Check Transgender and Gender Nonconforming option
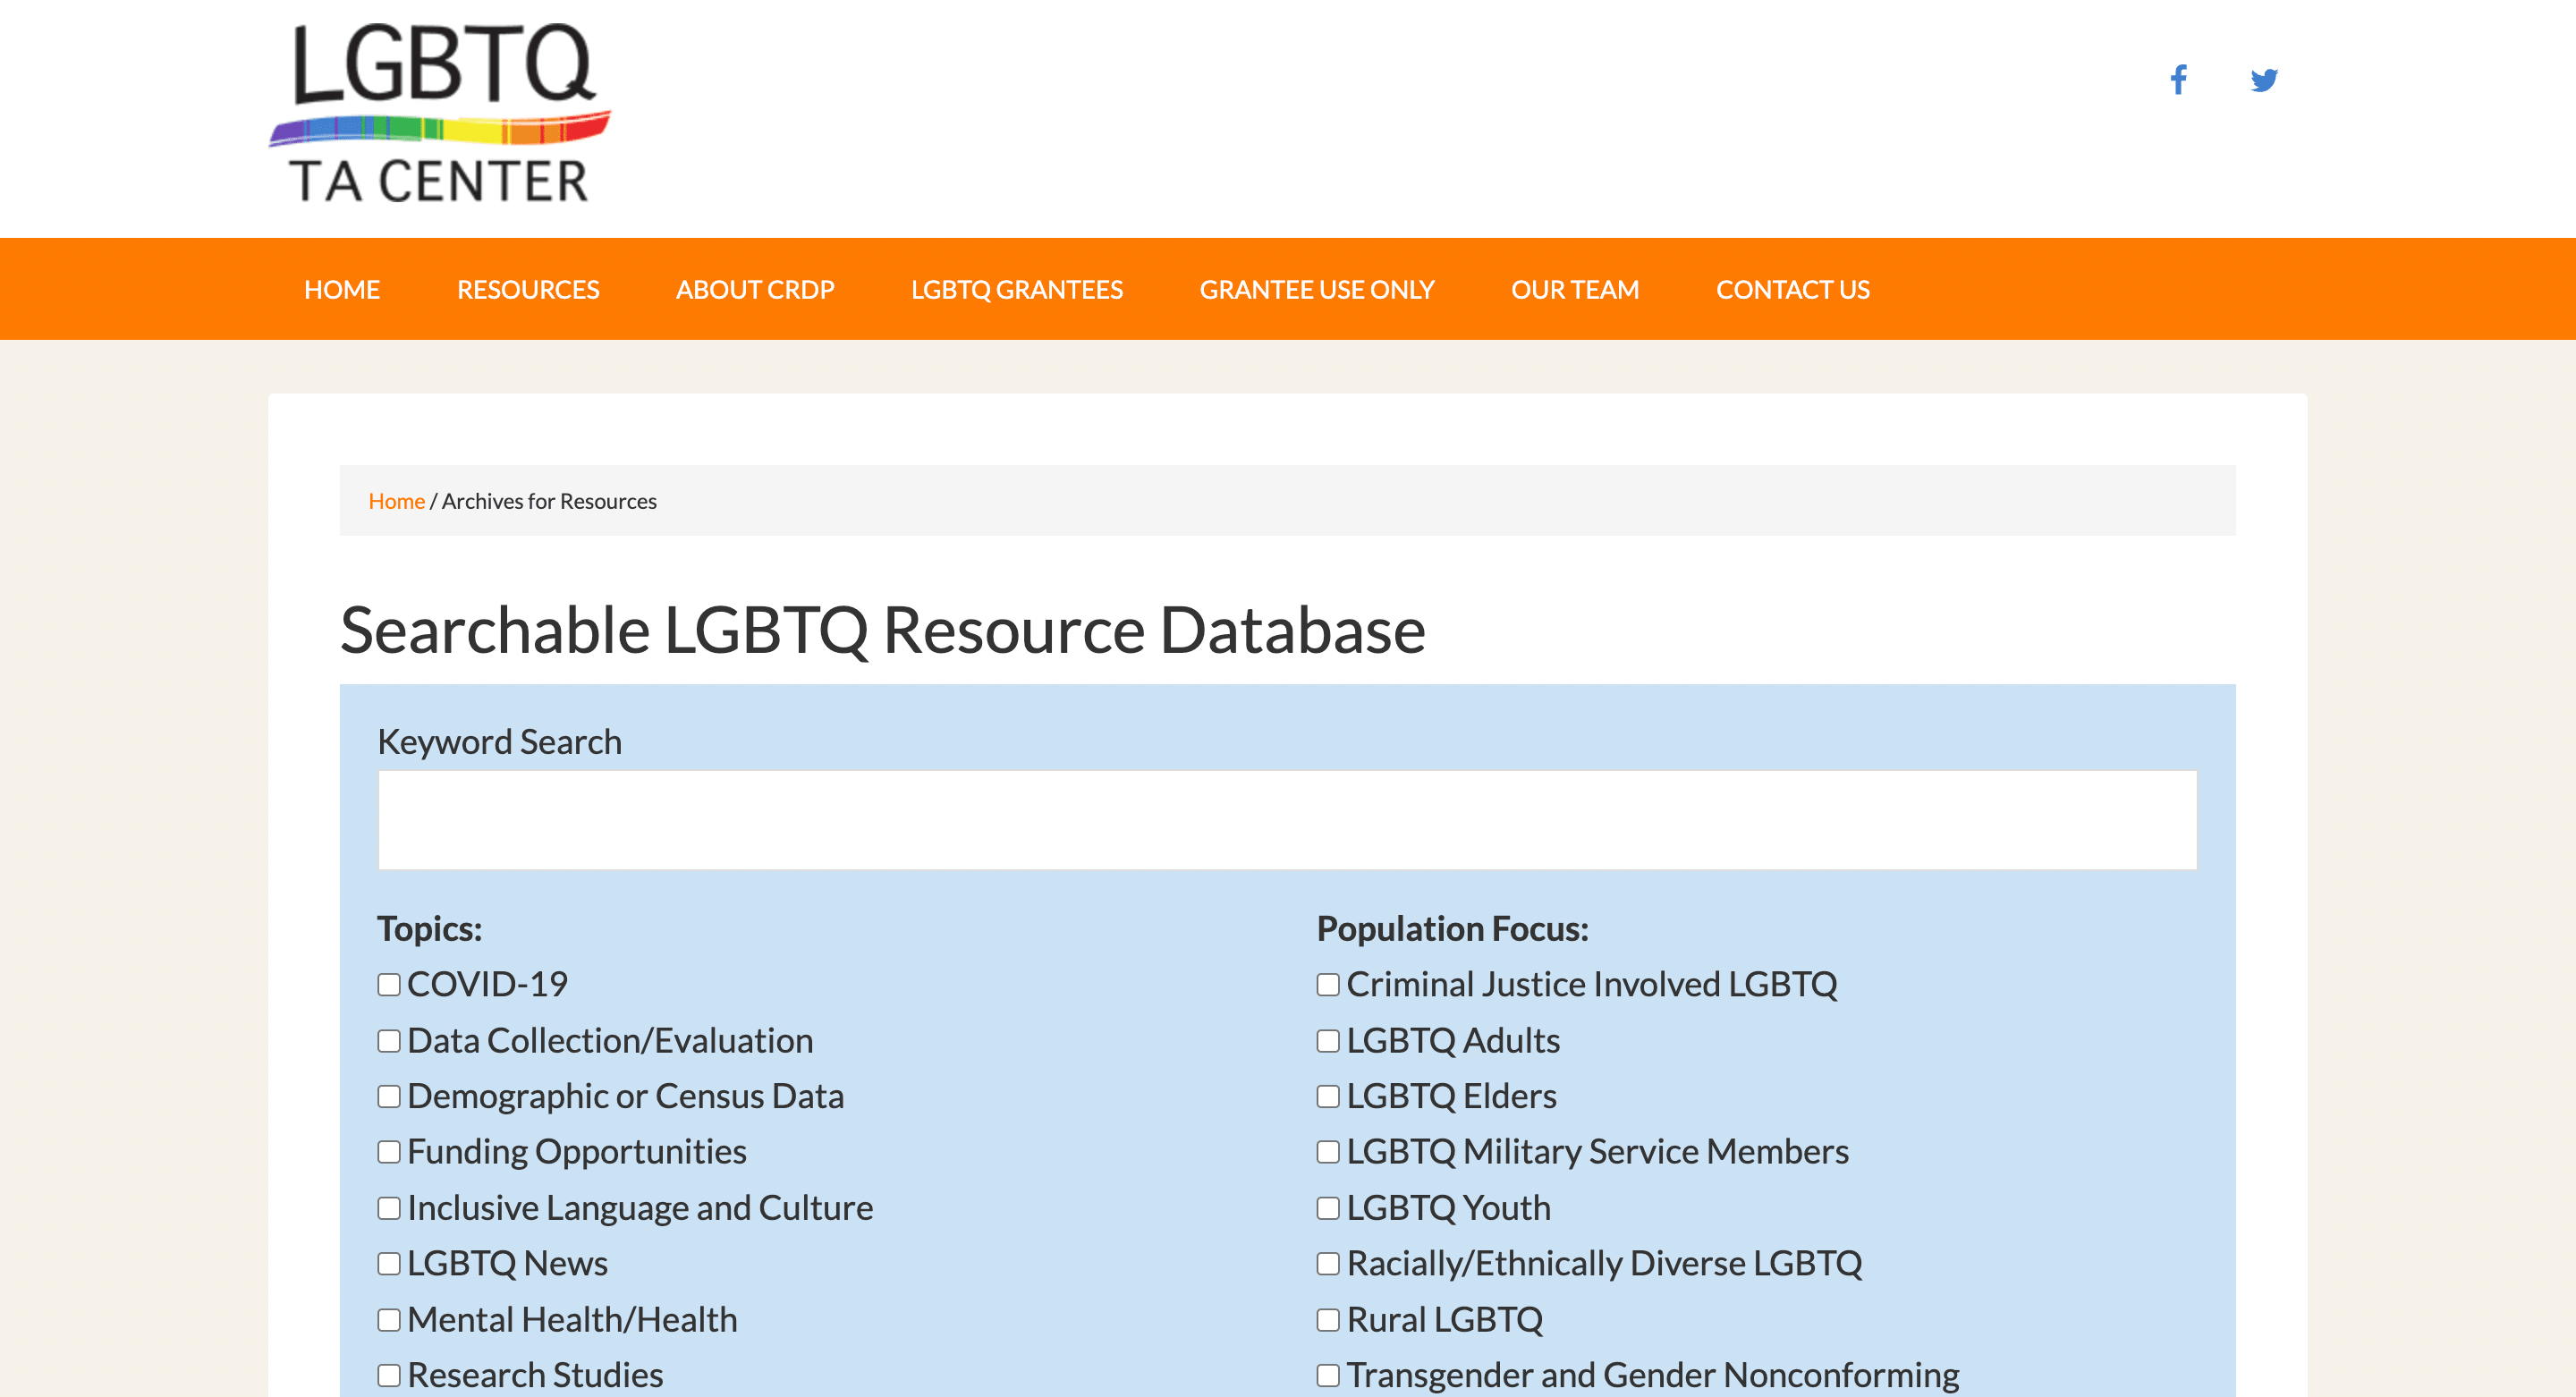 1328,1376
